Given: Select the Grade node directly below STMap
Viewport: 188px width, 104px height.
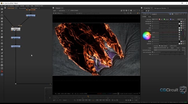Looking at the screenshot, I should pyautogui.click(x=16, y=38).
